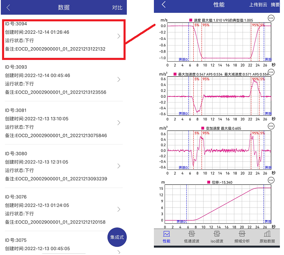Viewport: 284px width, 255px height.
Task: Go back from the 性能 screen
Action: [164, 5]
